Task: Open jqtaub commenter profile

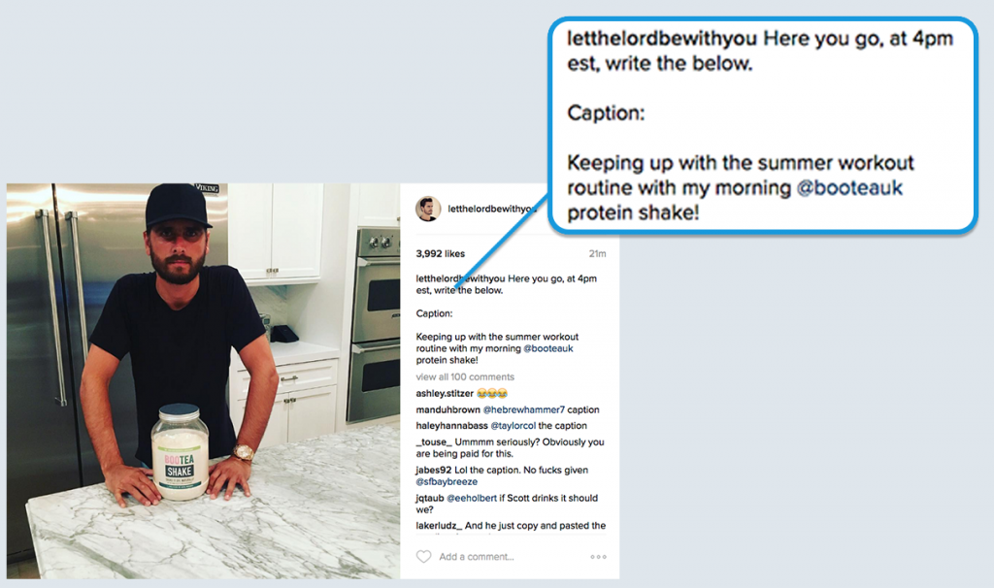Action: point(430,498)
